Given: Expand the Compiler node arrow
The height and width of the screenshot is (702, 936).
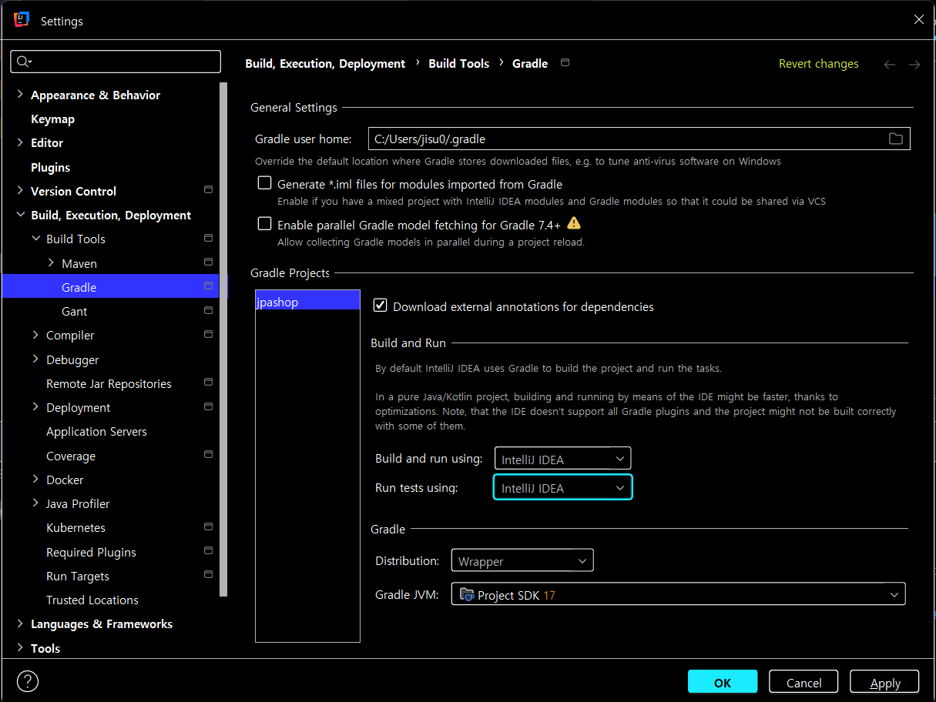Looking at the screenshot, I should click(35, 335).
